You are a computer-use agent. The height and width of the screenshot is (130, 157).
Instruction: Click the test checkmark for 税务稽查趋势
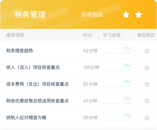[x=147, y=51]
